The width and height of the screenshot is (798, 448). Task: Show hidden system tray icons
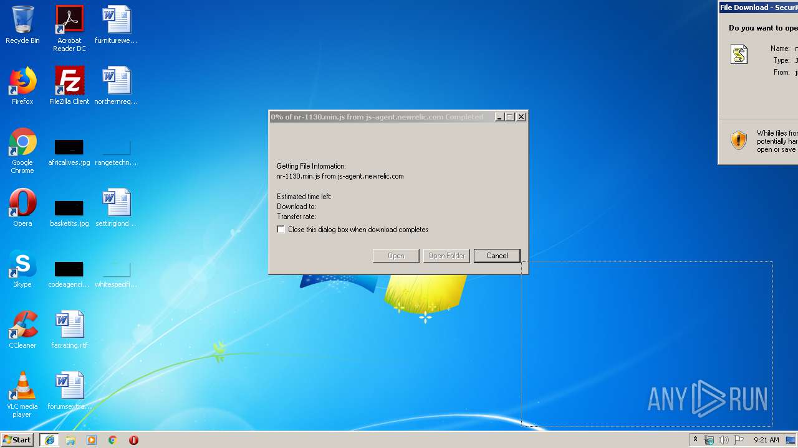[695, 440]
